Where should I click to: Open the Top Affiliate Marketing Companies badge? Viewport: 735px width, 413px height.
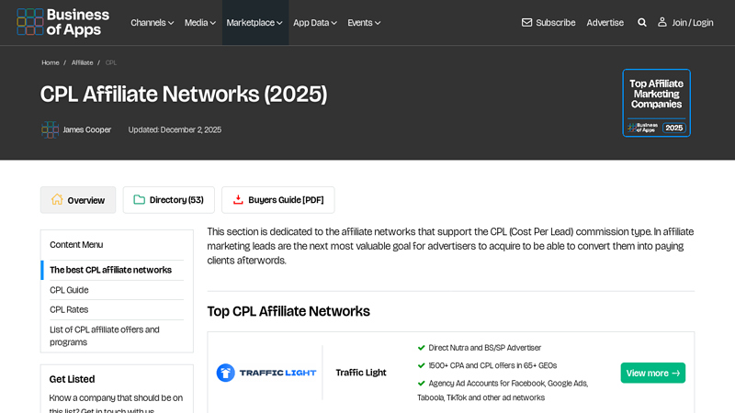(656, 103)
